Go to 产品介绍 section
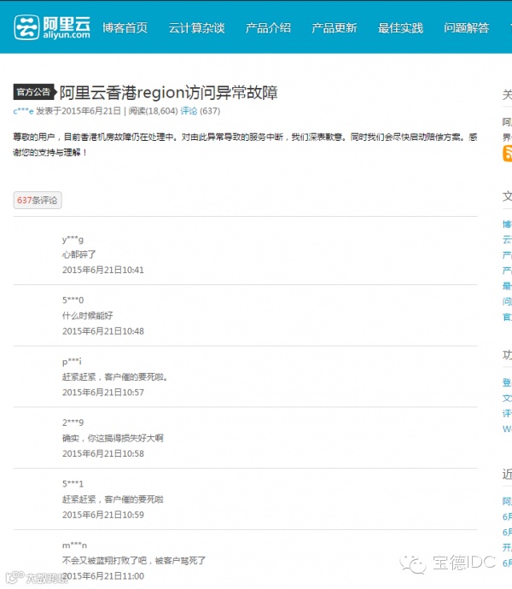The image size is (512, 589). coord(268,28)
